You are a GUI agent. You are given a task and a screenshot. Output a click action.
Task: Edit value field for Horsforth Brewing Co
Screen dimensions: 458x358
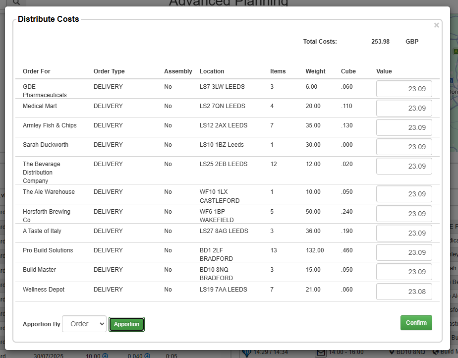tap(404, 214)
